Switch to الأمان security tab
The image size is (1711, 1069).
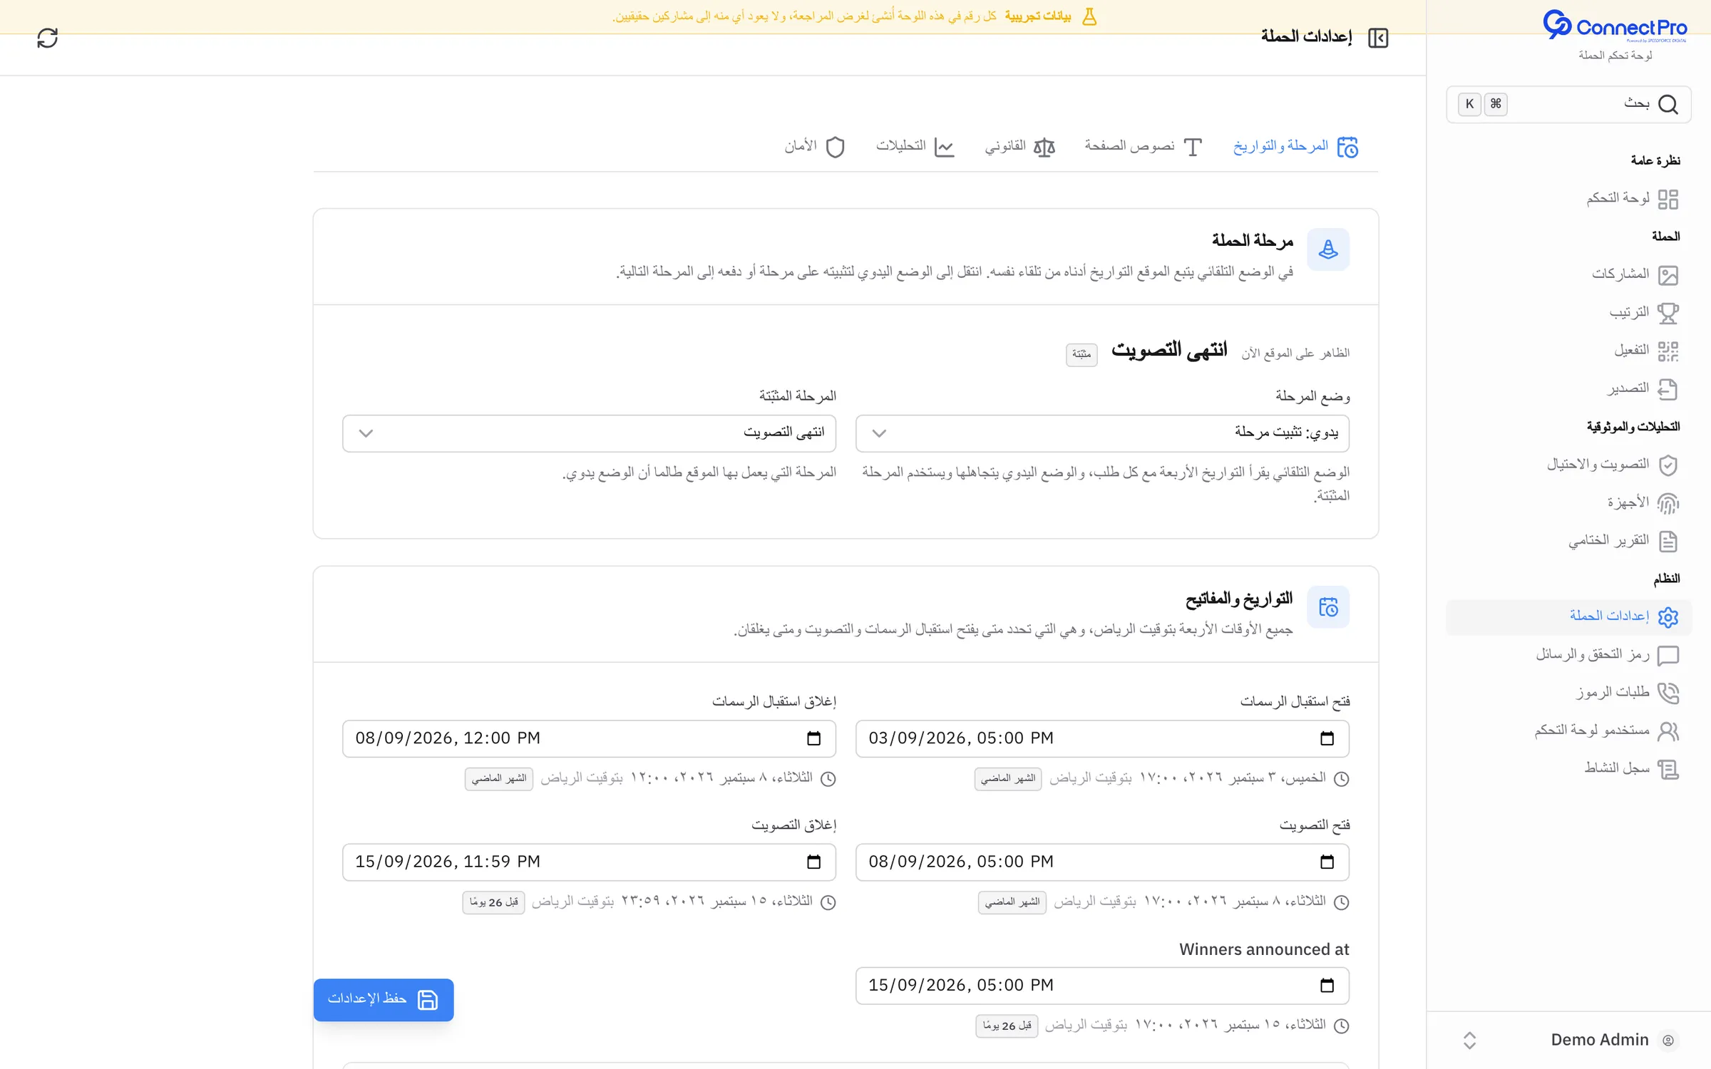815,147
